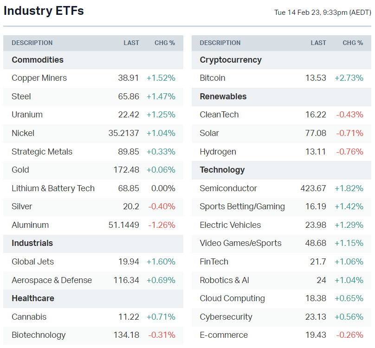Open the Copper Miners ETF row
The width and height of the screenshot is (375, 348).
pos(39,78)
